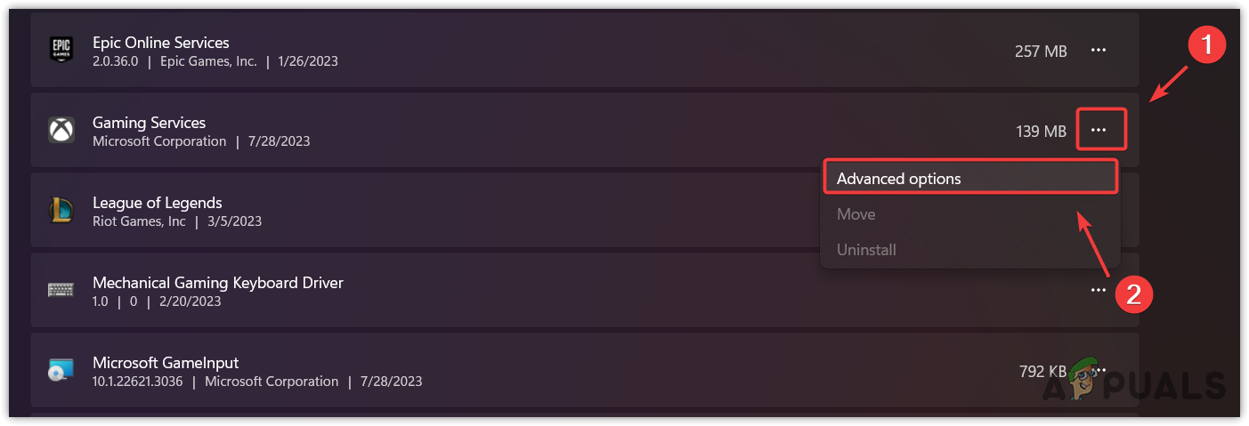Select Advanced options in the context menu
This screenshot has width=1249, height=426.
(x=899, y=179)
